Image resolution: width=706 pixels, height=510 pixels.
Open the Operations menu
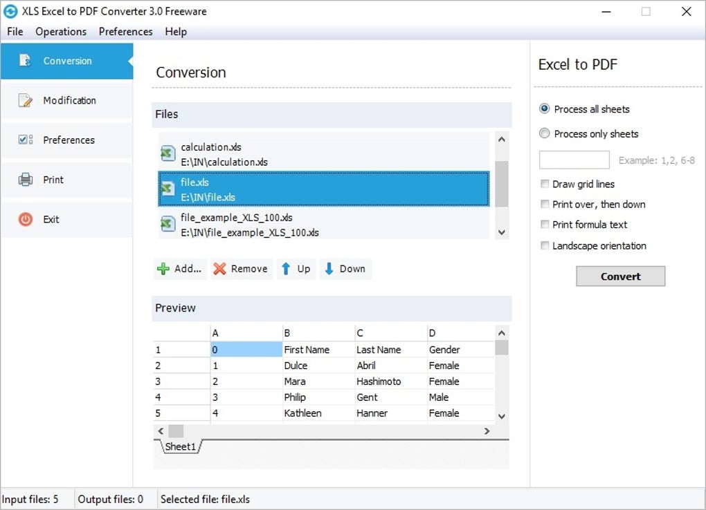[x=61, y=32]
